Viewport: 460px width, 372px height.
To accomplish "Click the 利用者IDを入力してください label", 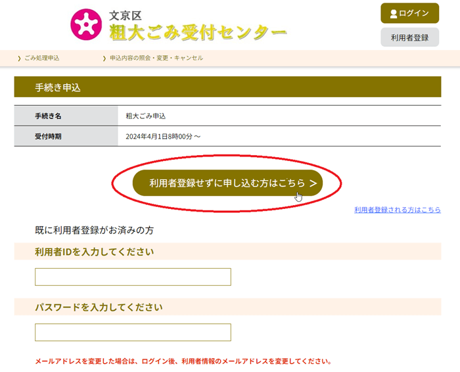I will pyautogui.click(x=94, y=252).
